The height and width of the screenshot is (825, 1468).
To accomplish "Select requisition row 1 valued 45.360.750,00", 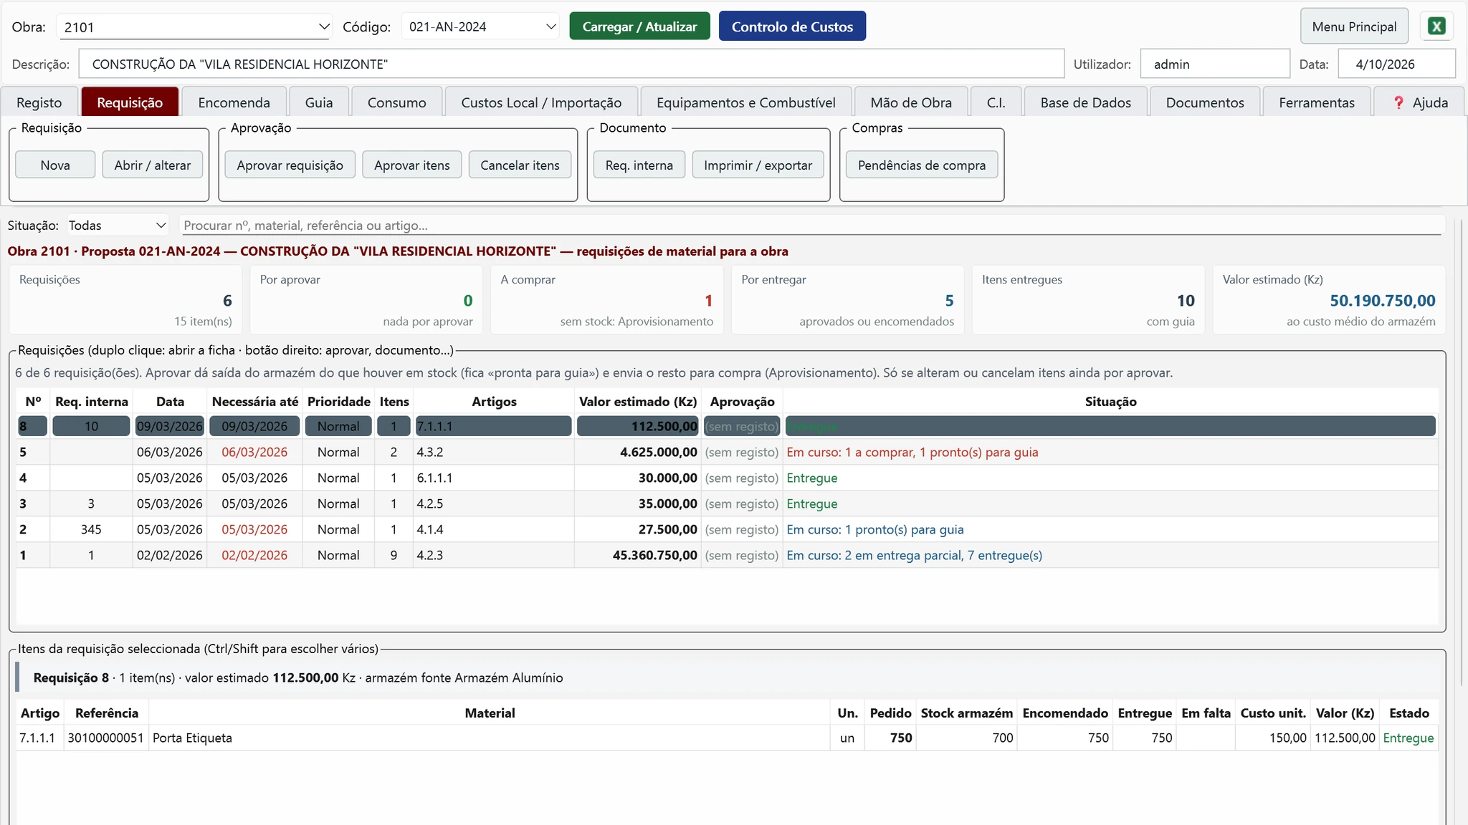I will pos(727,555).
